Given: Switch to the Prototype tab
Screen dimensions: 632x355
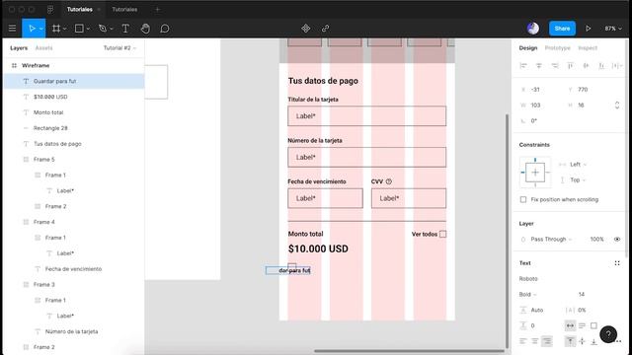Looking at the screenshot, I should 557,48.
